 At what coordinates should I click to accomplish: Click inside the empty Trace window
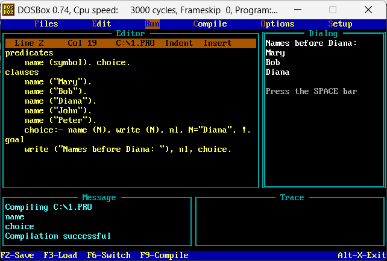290,223
